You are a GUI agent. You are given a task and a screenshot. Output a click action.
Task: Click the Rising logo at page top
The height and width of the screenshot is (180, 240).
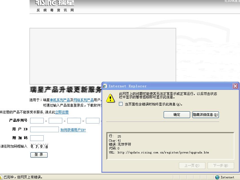(55, 3)
